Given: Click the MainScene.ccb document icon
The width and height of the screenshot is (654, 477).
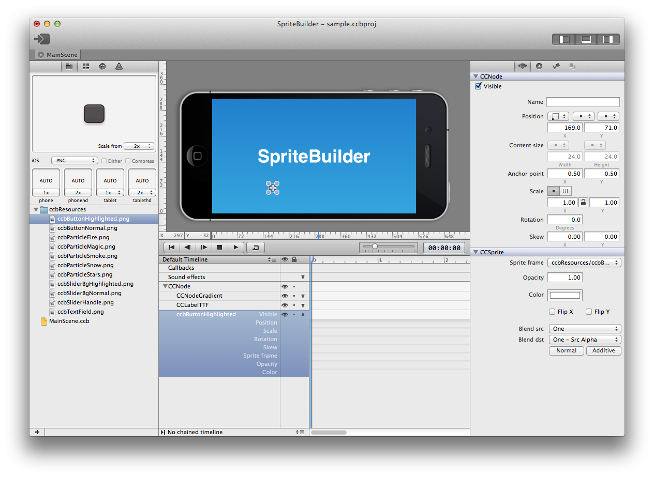Looking at the screenshot, I should (43, 321).
